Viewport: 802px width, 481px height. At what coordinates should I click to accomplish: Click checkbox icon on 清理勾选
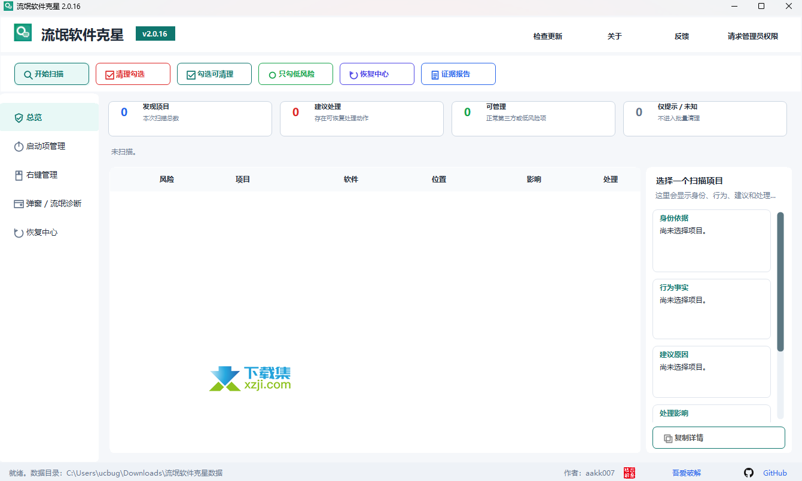pyautogui.click(x=109, y=75)
